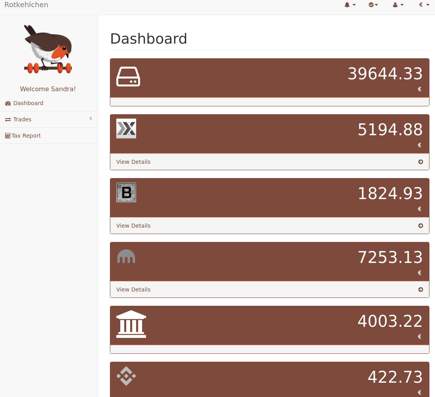This screenshot has height=397, width=435.
Task: Expand the notifications dropdown arrow
Action: point(354,5)
